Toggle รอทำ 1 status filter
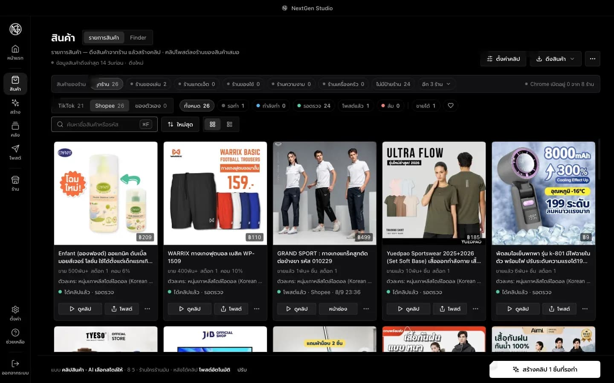This screenshot has height=383, width=614. (233, 106)
